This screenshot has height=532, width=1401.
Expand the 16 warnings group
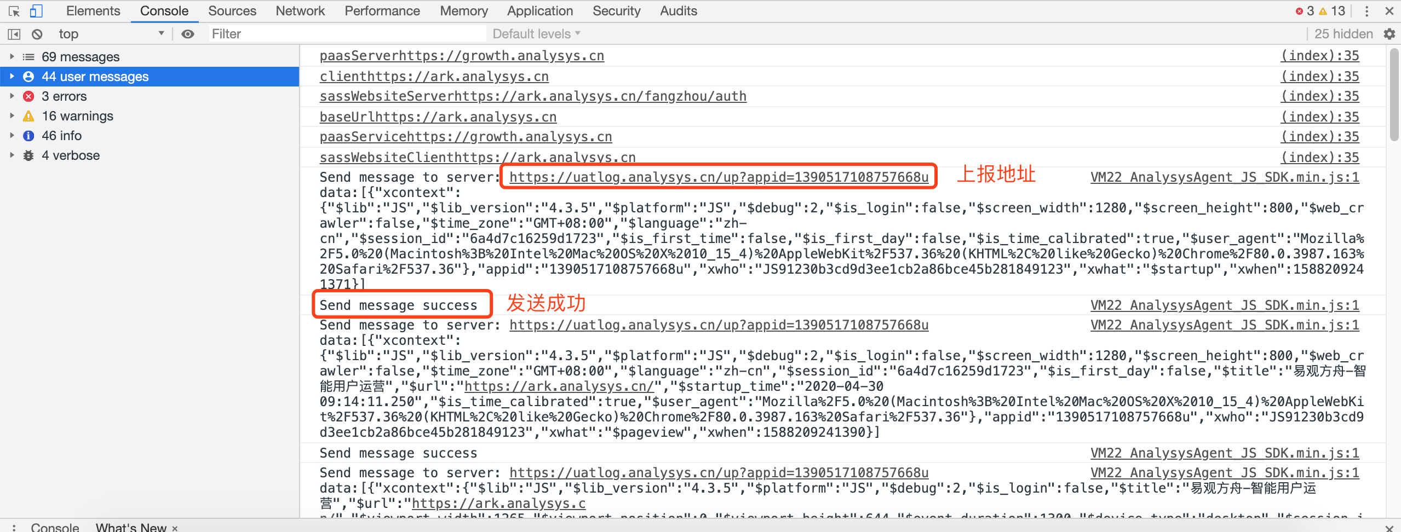tap(12, 115)
